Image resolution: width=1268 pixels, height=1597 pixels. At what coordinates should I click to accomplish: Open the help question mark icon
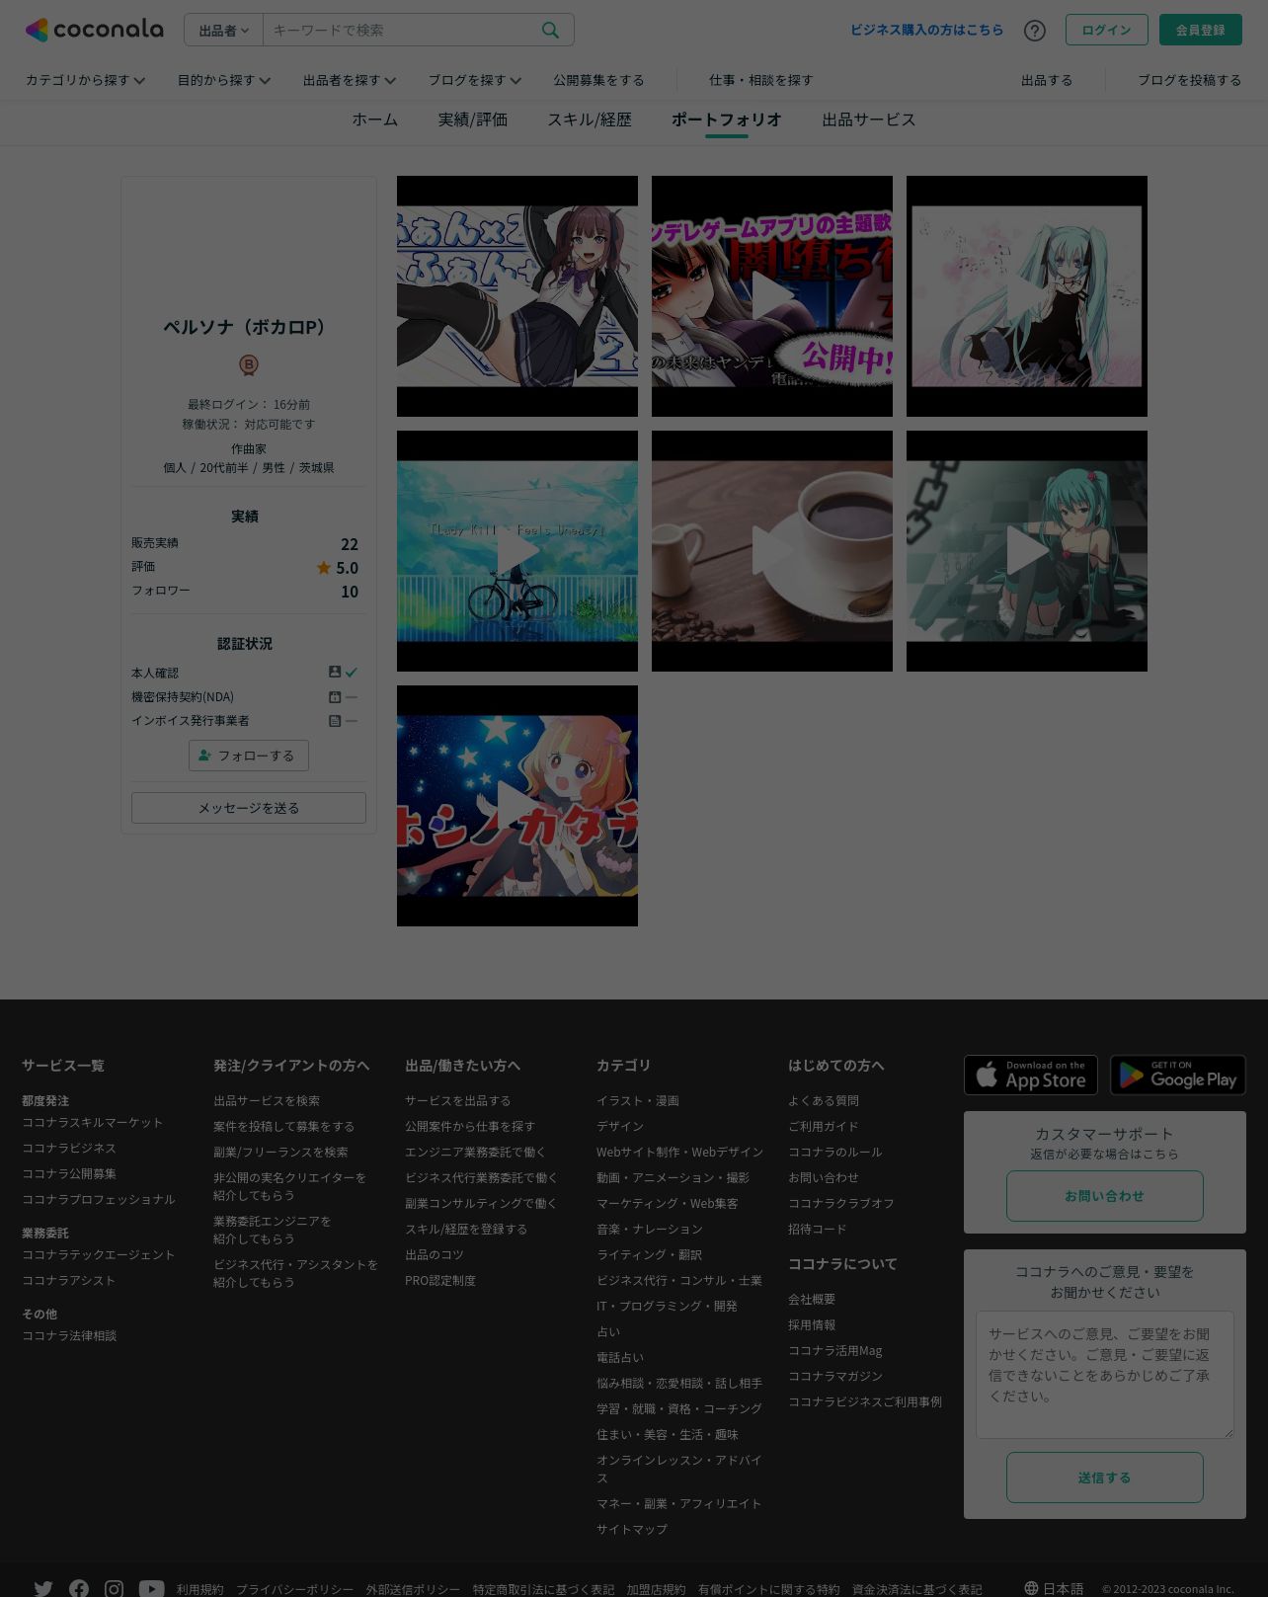pos(1035,31)
